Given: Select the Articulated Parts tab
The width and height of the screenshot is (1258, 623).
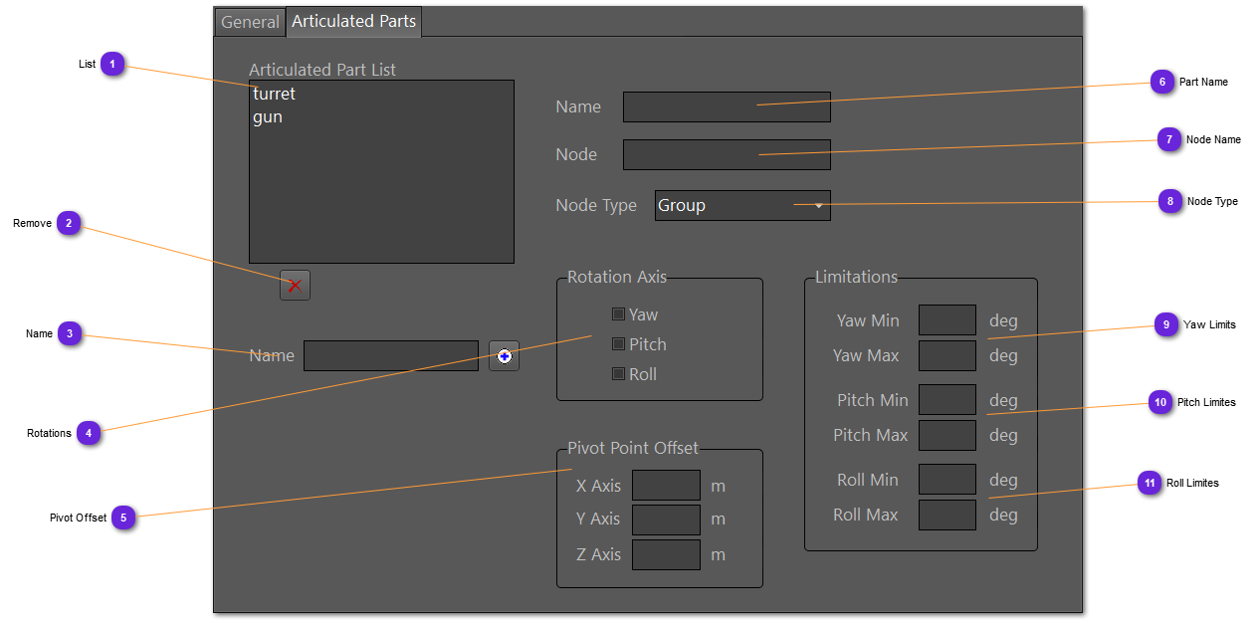Looking at the screenshot, I should click(x=353, y=22).
